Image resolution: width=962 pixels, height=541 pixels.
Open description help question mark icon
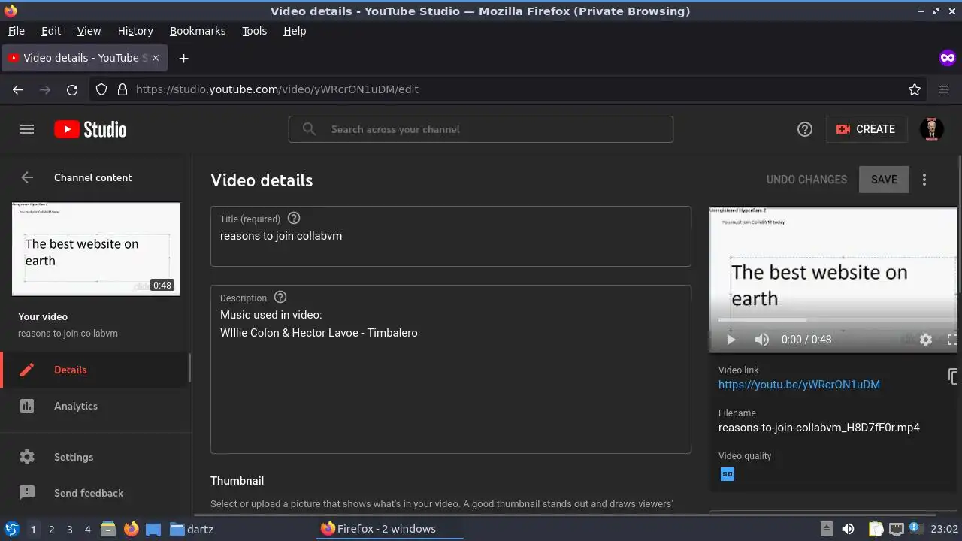click(x=280, y=297)
